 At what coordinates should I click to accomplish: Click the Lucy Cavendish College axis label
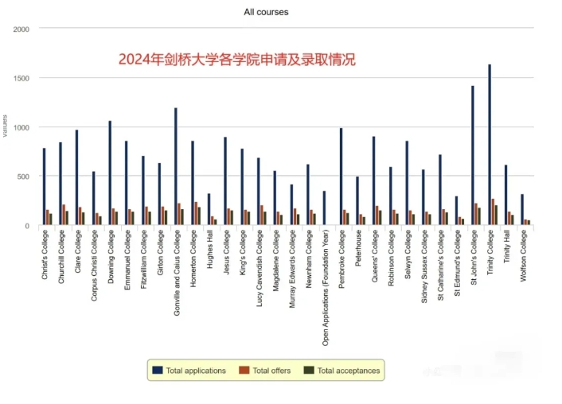260,268
